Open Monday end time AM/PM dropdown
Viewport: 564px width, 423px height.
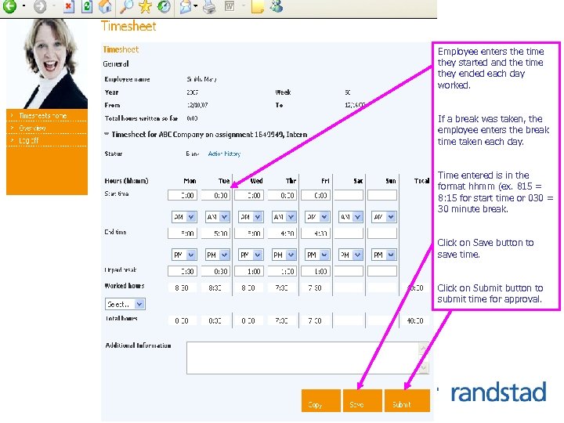coord(184,255)
